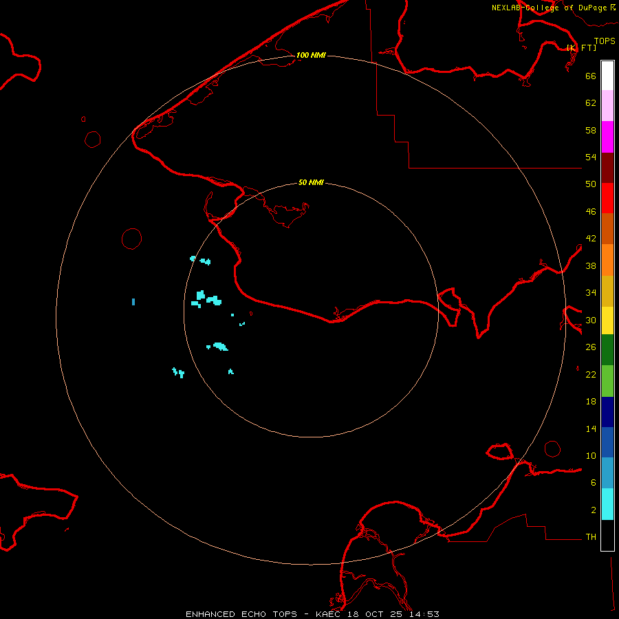Select the bright red legend band

(x=607, y=198)
